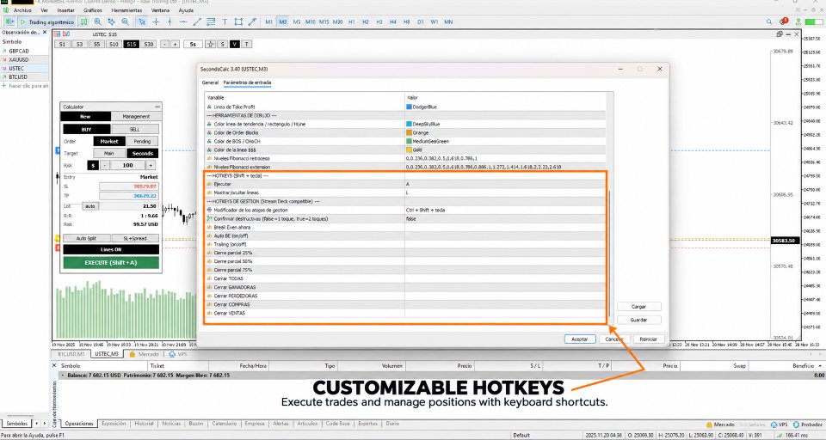Image resolution: width=826 pixels, height=440 pixels.
Task: Click the Orange swatch for Order Blocks color
Action: click(x=410, y=132)
